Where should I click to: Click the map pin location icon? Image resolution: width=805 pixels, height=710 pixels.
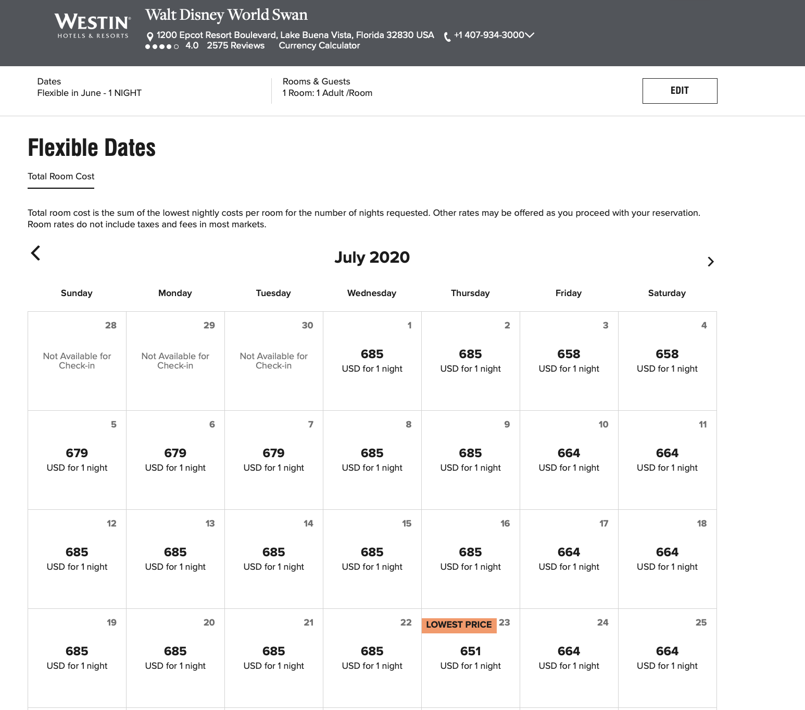click(x=150, y=36)
